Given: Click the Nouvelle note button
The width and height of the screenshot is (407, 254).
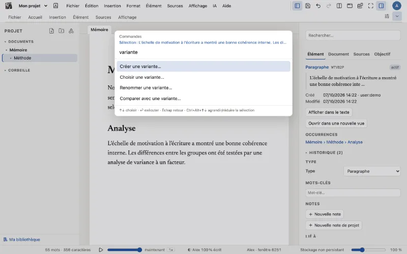Looking at the screenshot, I should tap(325, 214).
